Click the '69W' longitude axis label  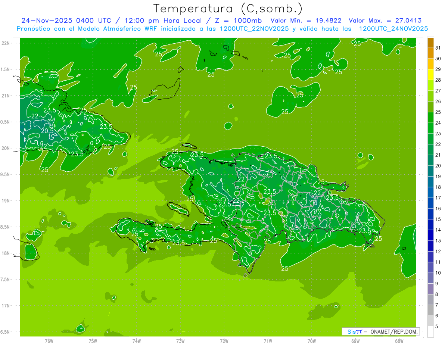[x=355, y=341]
